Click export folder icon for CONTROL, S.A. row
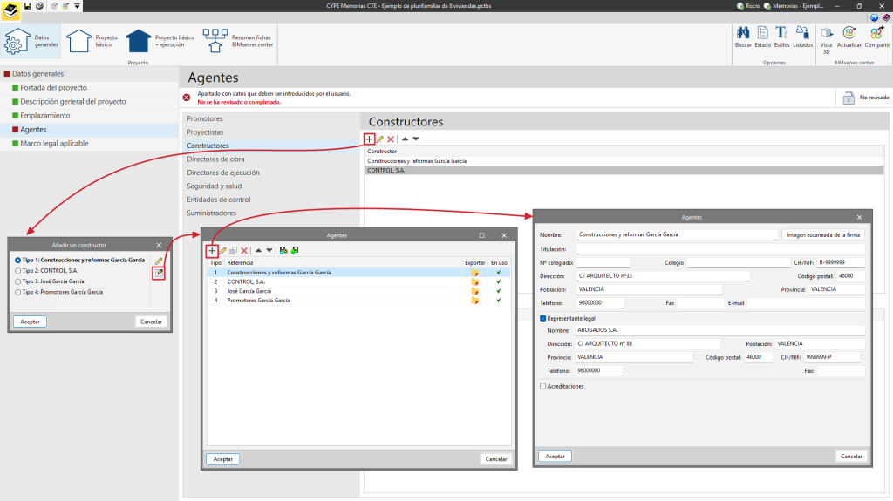 point(474,281)
